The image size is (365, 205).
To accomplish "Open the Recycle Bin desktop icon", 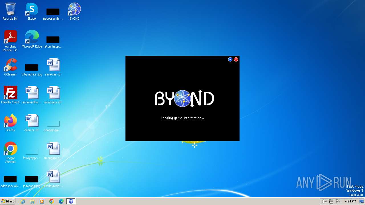I will pyautogui.click(x=10, y=11).
